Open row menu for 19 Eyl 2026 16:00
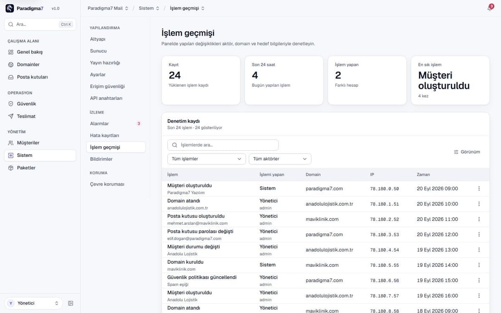 (x=479, y=296)
